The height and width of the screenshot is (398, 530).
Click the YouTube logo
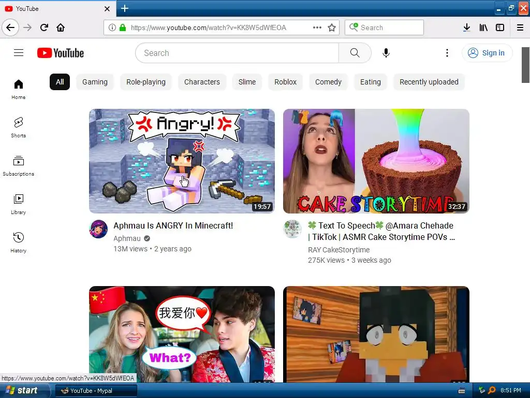(x=61, y=53)
